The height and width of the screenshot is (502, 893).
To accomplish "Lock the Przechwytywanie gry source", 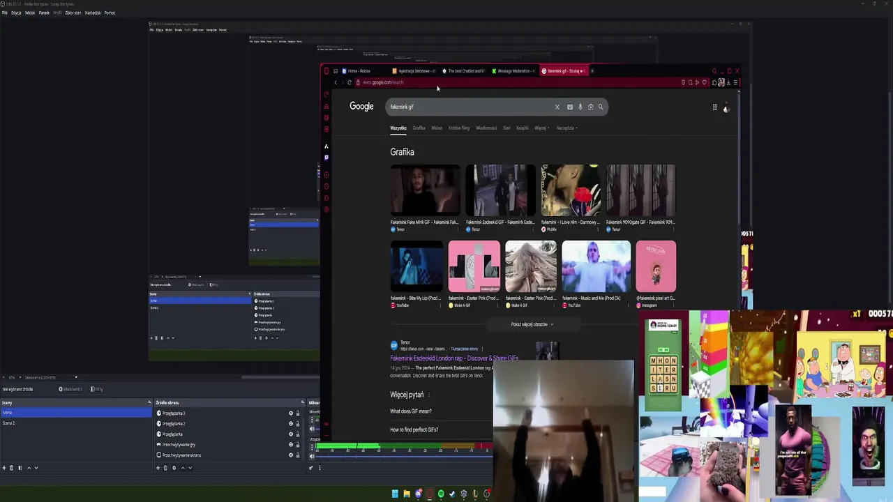I will [298, 444].
